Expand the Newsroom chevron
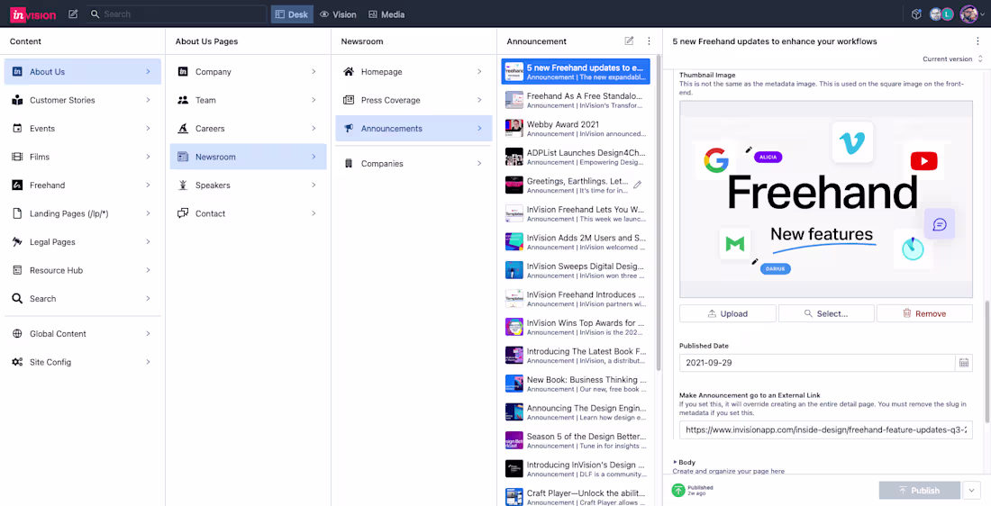 click(314, 157)
